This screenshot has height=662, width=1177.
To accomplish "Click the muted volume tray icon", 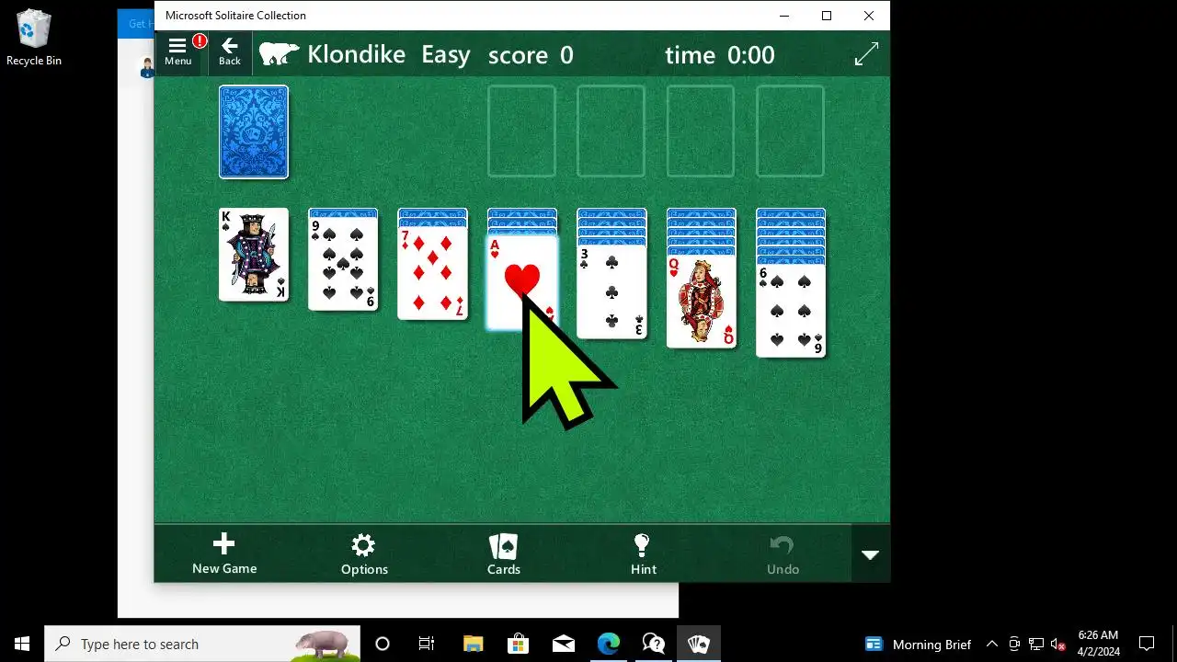I will click(x=1058, y=644).
